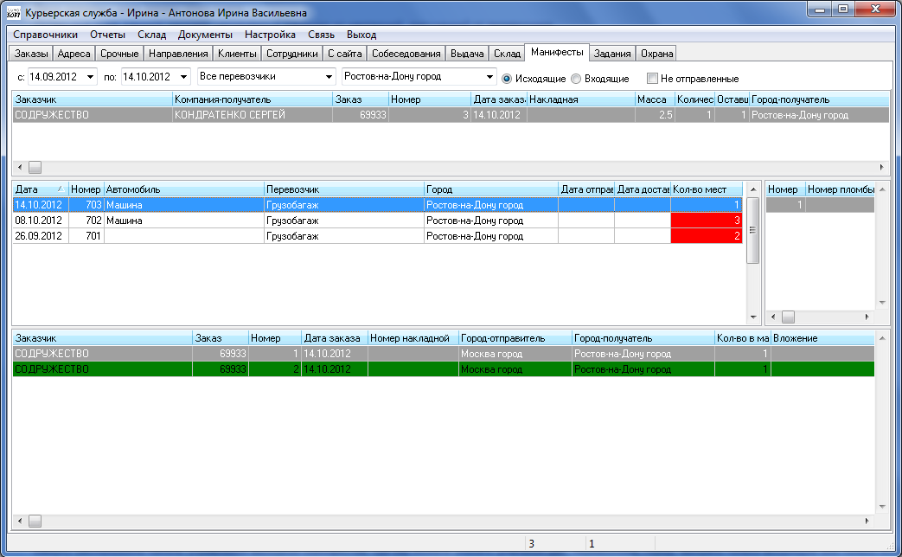This screenshot has height=557, width=902.
Task: Switch to the Направления tab
Action: (x=178, y=54)
